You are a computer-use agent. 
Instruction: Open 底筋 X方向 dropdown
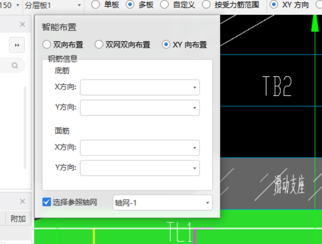[140, 88]
